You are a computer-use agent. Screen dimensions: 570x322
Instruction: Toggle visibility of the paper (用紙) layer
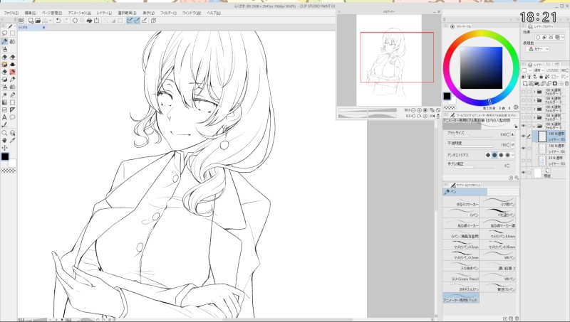[x=523, y=172]
